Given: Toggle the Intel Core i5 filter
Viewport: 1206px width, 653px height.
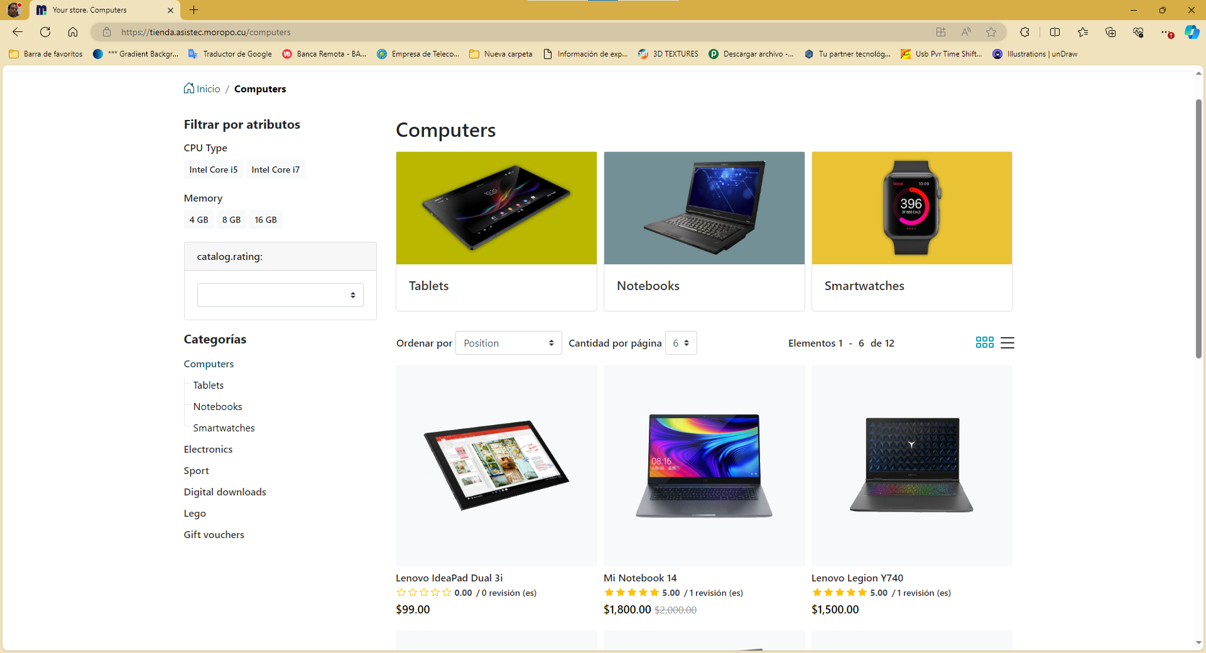Looking at the screenshot, I should [214, 170].
